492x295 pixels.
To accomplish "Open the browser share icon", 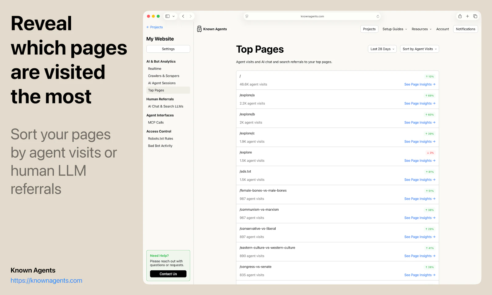I will pos(460,16).
